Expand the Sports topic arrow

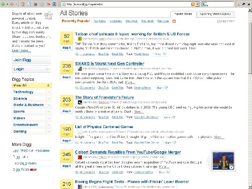[x=49, y=112]
